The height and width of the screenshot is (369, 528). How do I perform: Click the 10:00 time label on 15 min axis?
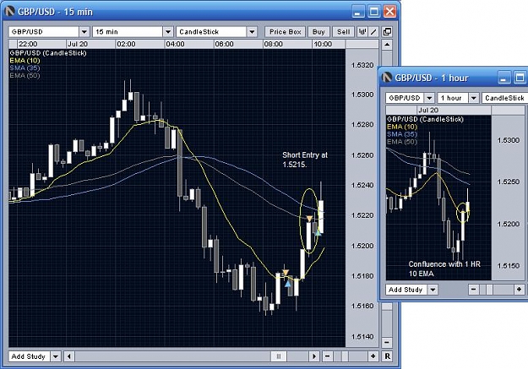[x=323, y=44]
